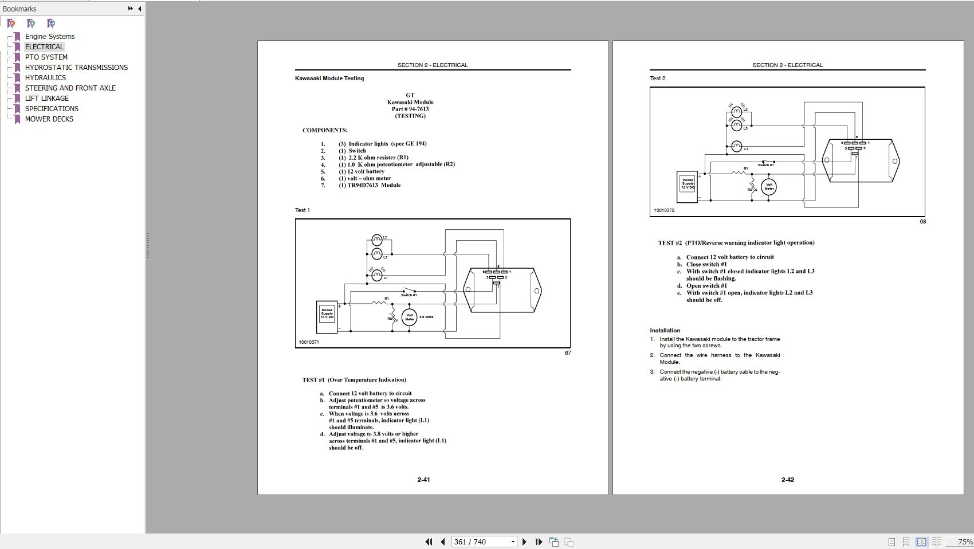
Task: Click the TEST #1 Over Temperature Indication text
Action: coord(354,380)
